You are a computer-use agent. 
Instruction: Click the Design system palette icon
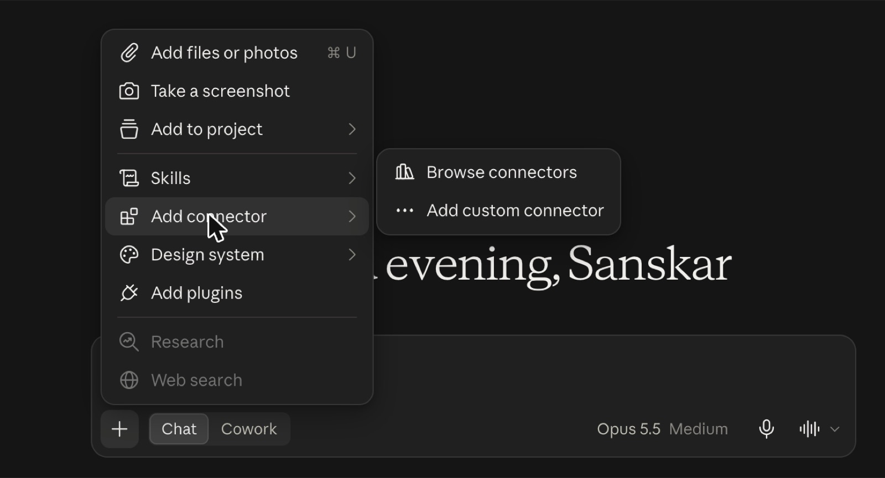click(x=129, y=255)
